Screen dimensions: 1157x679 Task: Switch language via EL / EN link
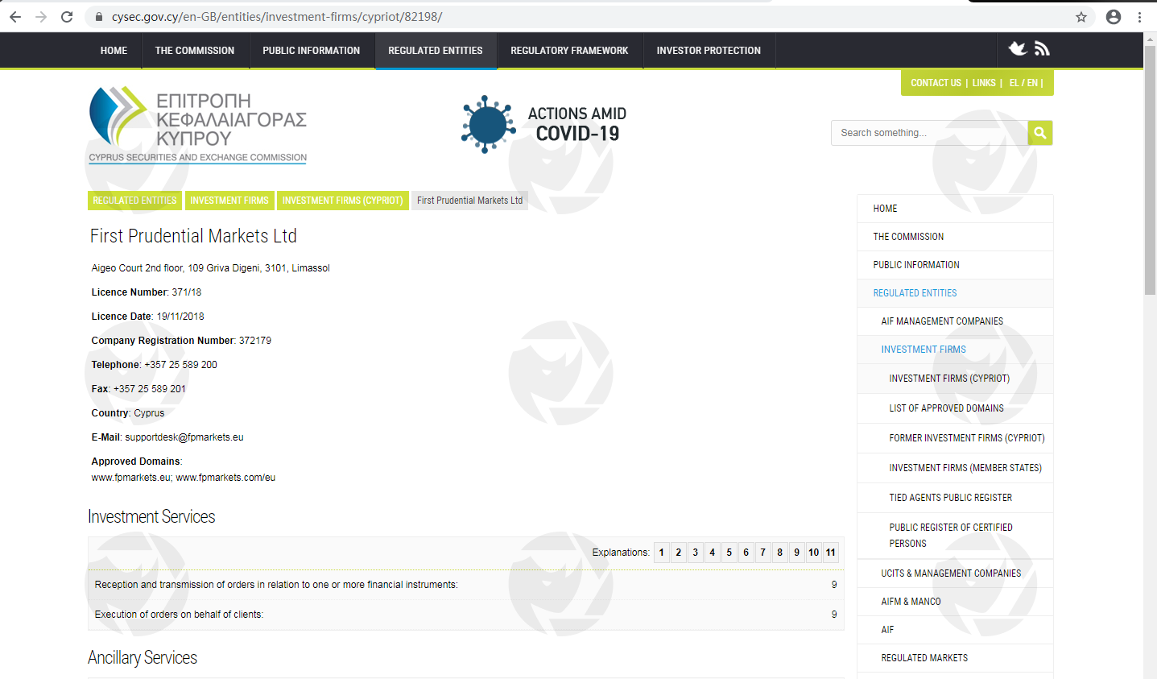[1024, 83]
